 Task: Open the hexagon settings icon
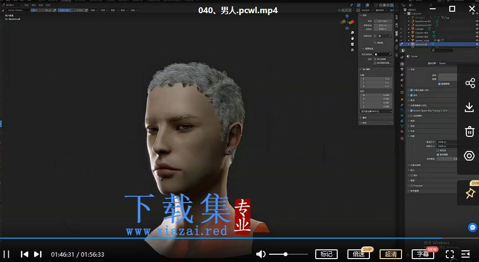[469, 156]
